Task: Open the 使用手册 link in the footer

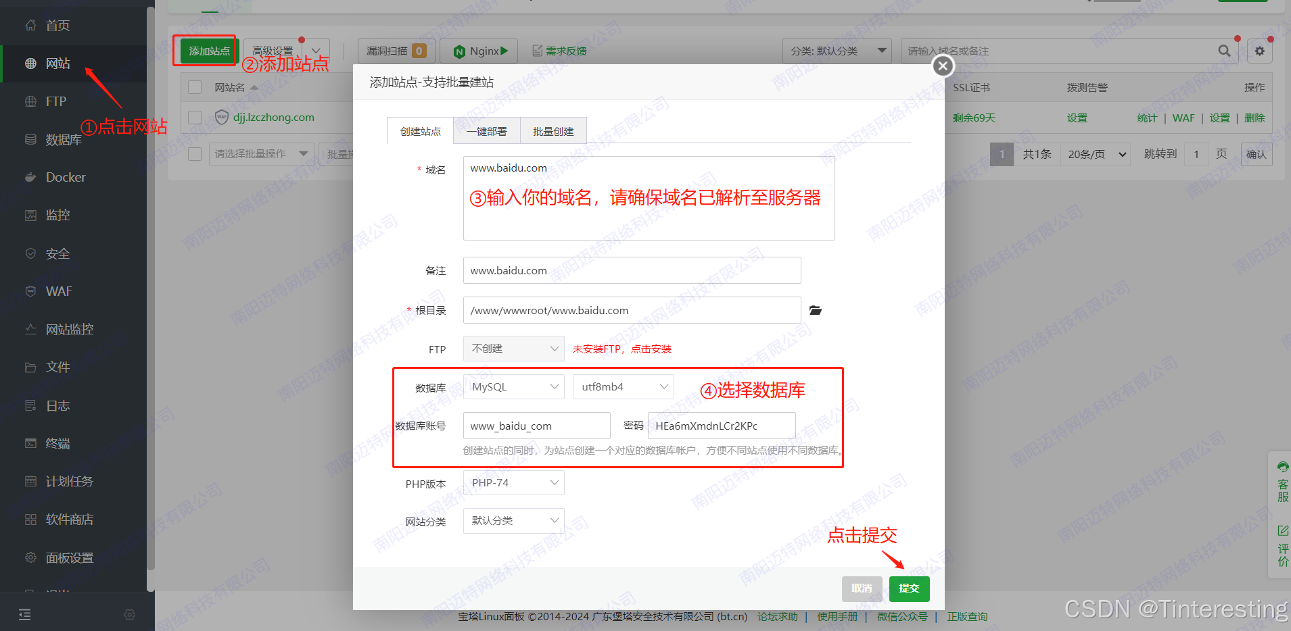Action: 836,616
